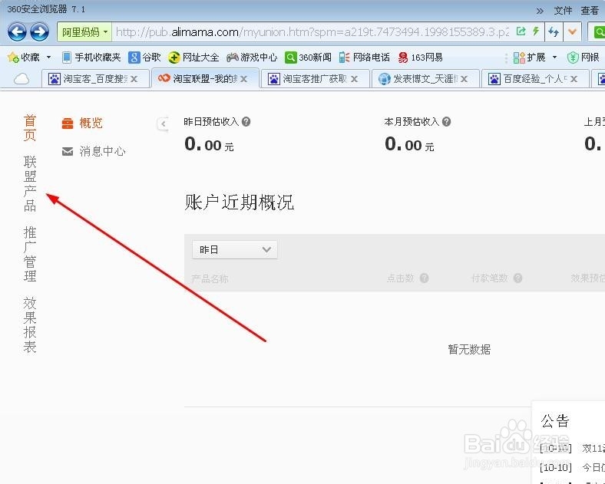Go back with the browser back arrow

17,31
